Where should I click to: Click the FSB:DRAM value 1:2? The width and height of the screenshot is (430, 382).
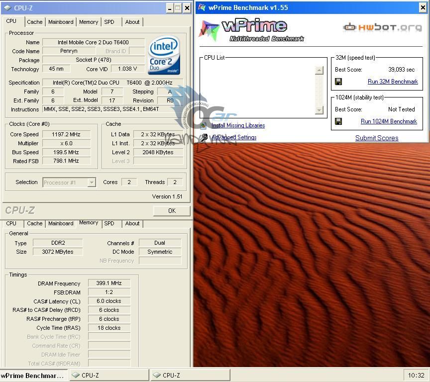[x=109, y=292]
